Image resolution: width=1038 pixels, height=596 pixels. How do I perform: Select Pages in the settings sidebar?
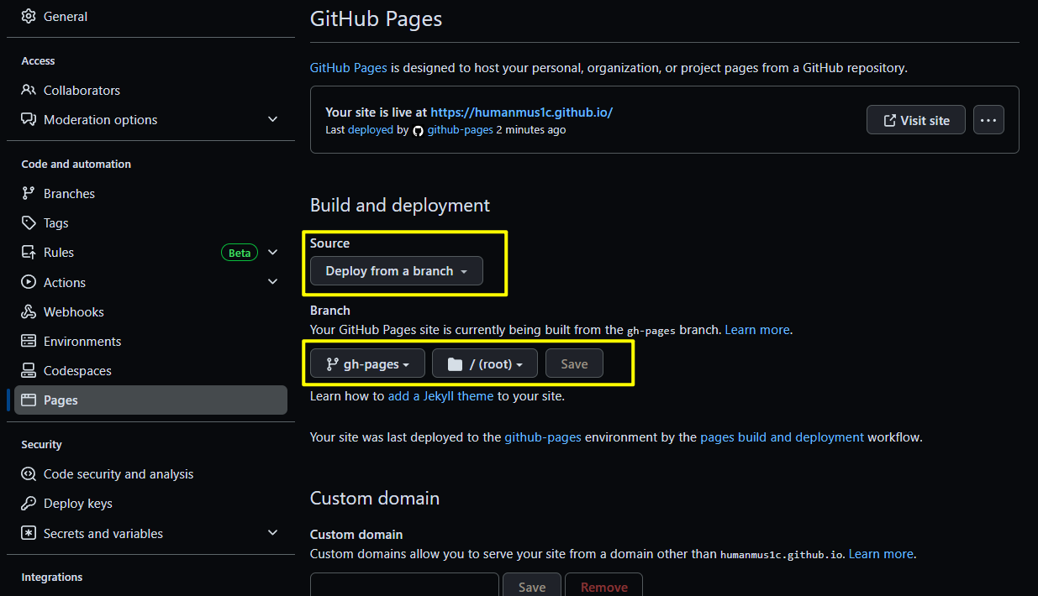(x=61, y=400)
